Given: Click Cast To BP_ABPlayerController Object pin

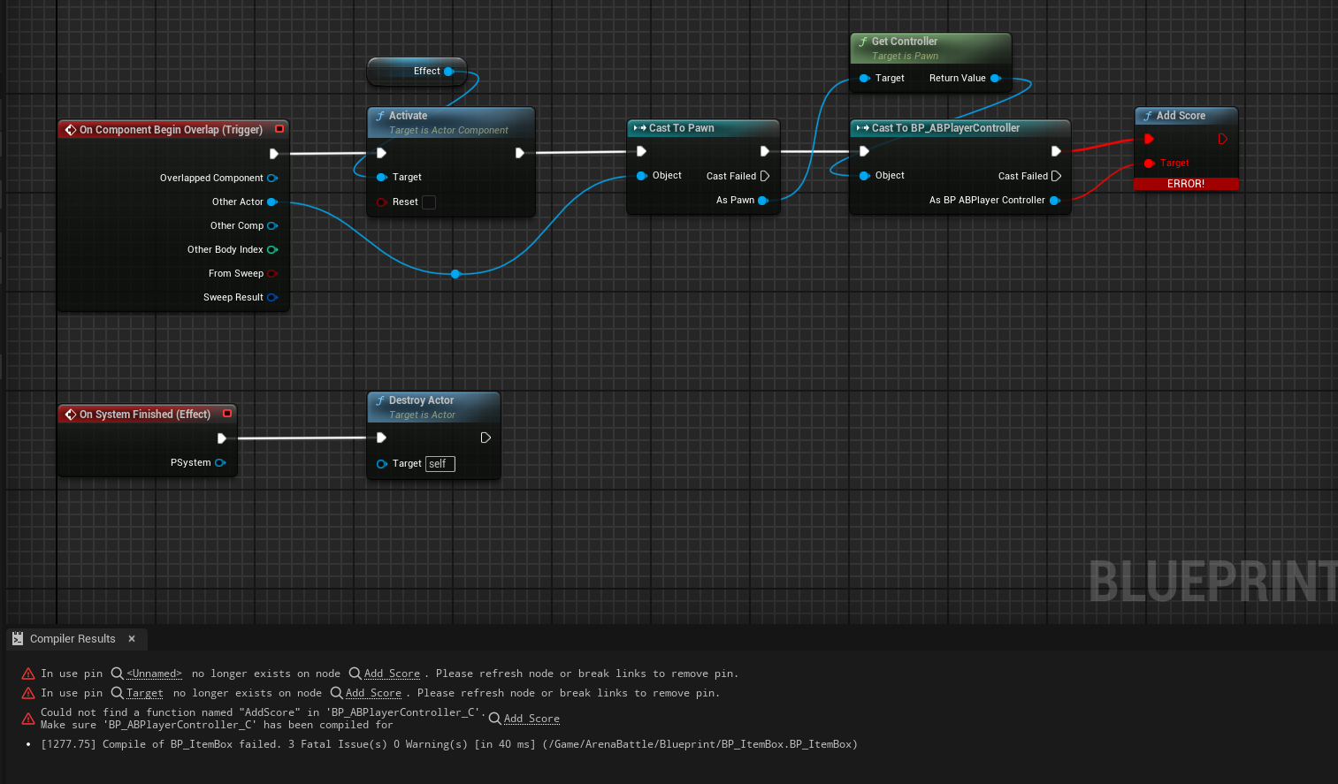Looking at the screenshot, I should pyautogui.click(x=865, y=175).
